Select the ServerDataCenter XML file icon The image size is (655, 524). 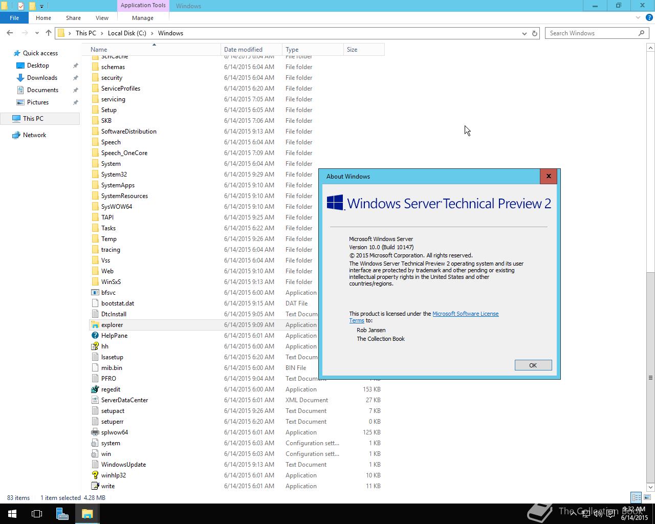[95, 400]
